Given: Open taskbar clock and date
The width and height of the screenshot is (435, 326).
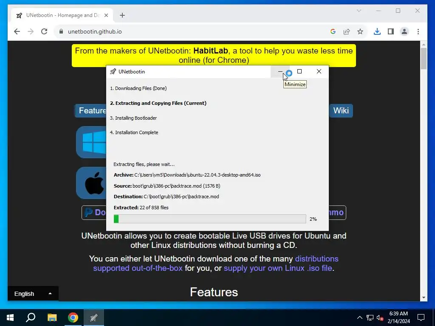Looking at the screenshot, I should click(x=398, y=318).
